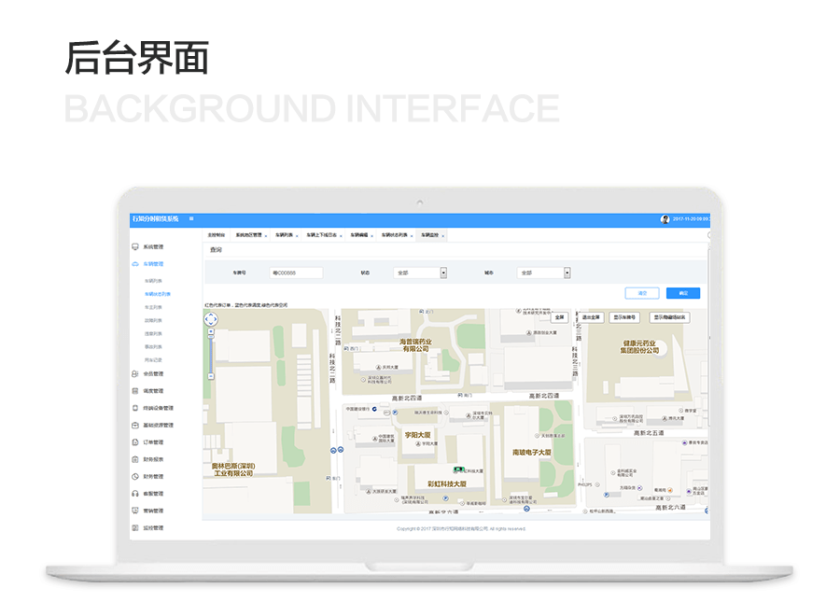This screenshot has width=840, height=616.
Task: Click the green vehicle marker on map
Action: pyautogui.click(x=458, y=468)
